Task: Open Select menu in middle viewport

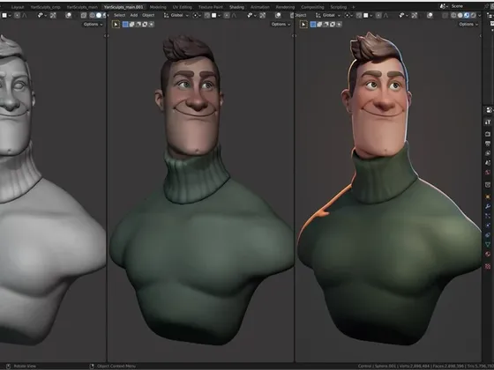Action: (119, 15)
